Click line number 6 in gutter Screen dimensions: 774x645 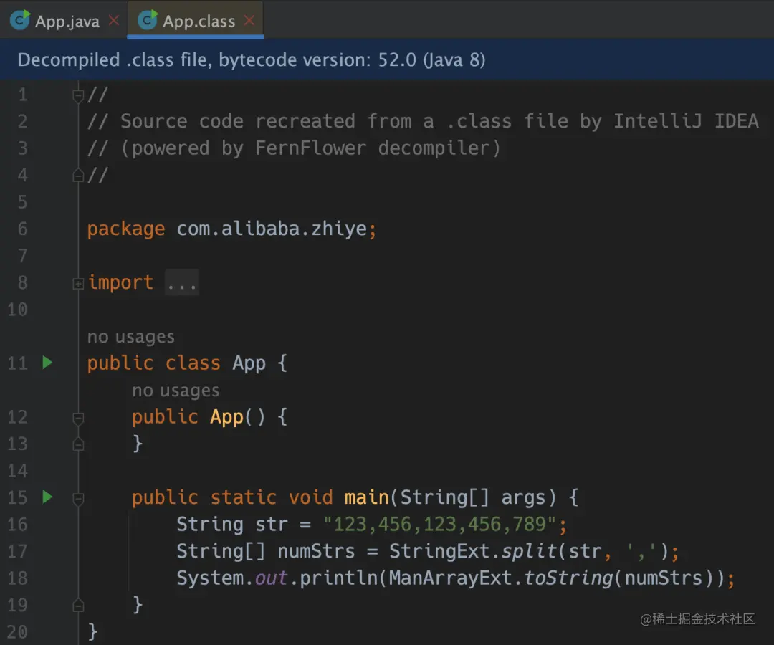pos(22,229)
